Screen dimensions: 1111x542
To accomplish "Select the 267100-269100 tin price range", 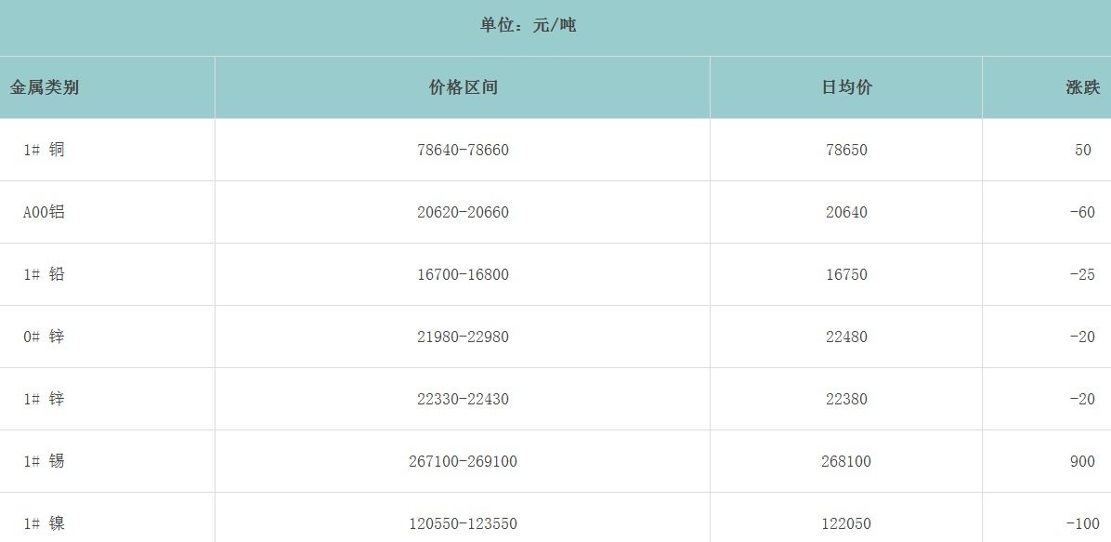I will tap(463, 461).
